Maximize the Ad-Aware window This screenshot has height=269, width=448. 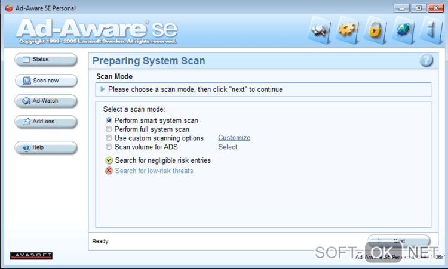coord(418,8)
